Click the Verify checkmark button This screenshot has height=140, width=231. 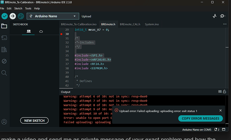5,16
